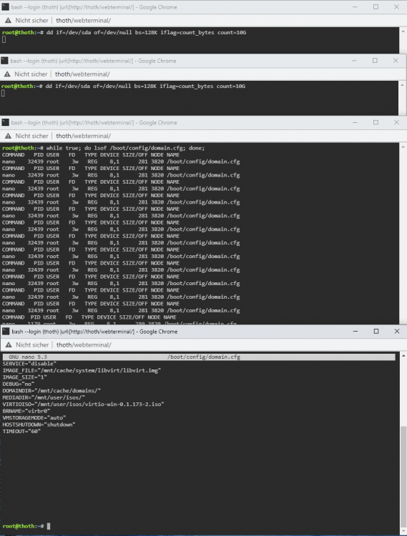
Task: Click the scroll-up arrow in the second dd terminal
Action: point(402,85)
